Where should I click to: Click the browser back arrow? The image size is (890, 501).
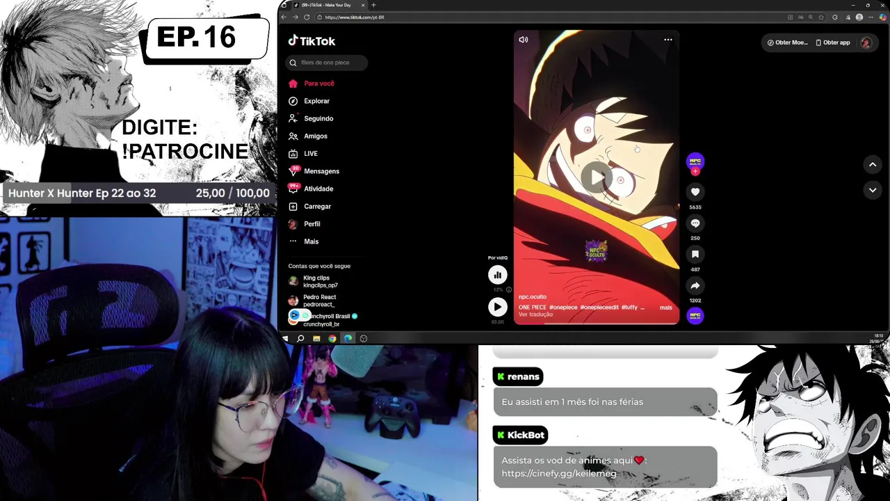coord(284,17)
